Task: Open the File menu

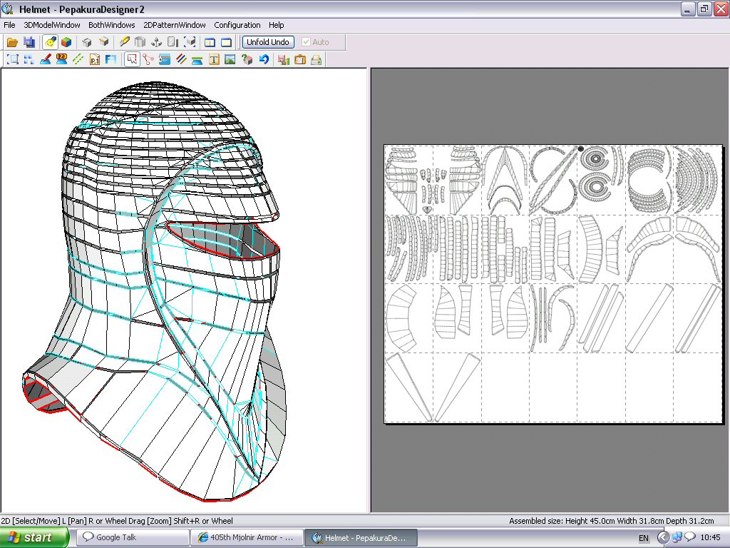Action: [9, 25]
